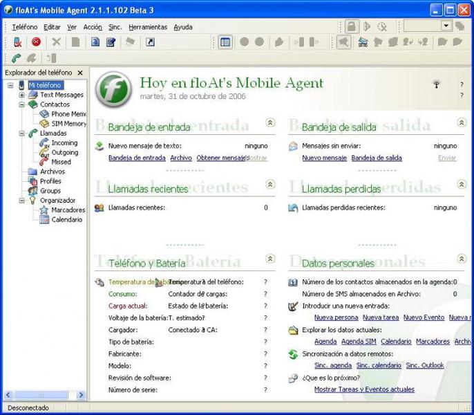Click the edit document with pencil icon
This screenshot has width=474, height=415.
111,42
